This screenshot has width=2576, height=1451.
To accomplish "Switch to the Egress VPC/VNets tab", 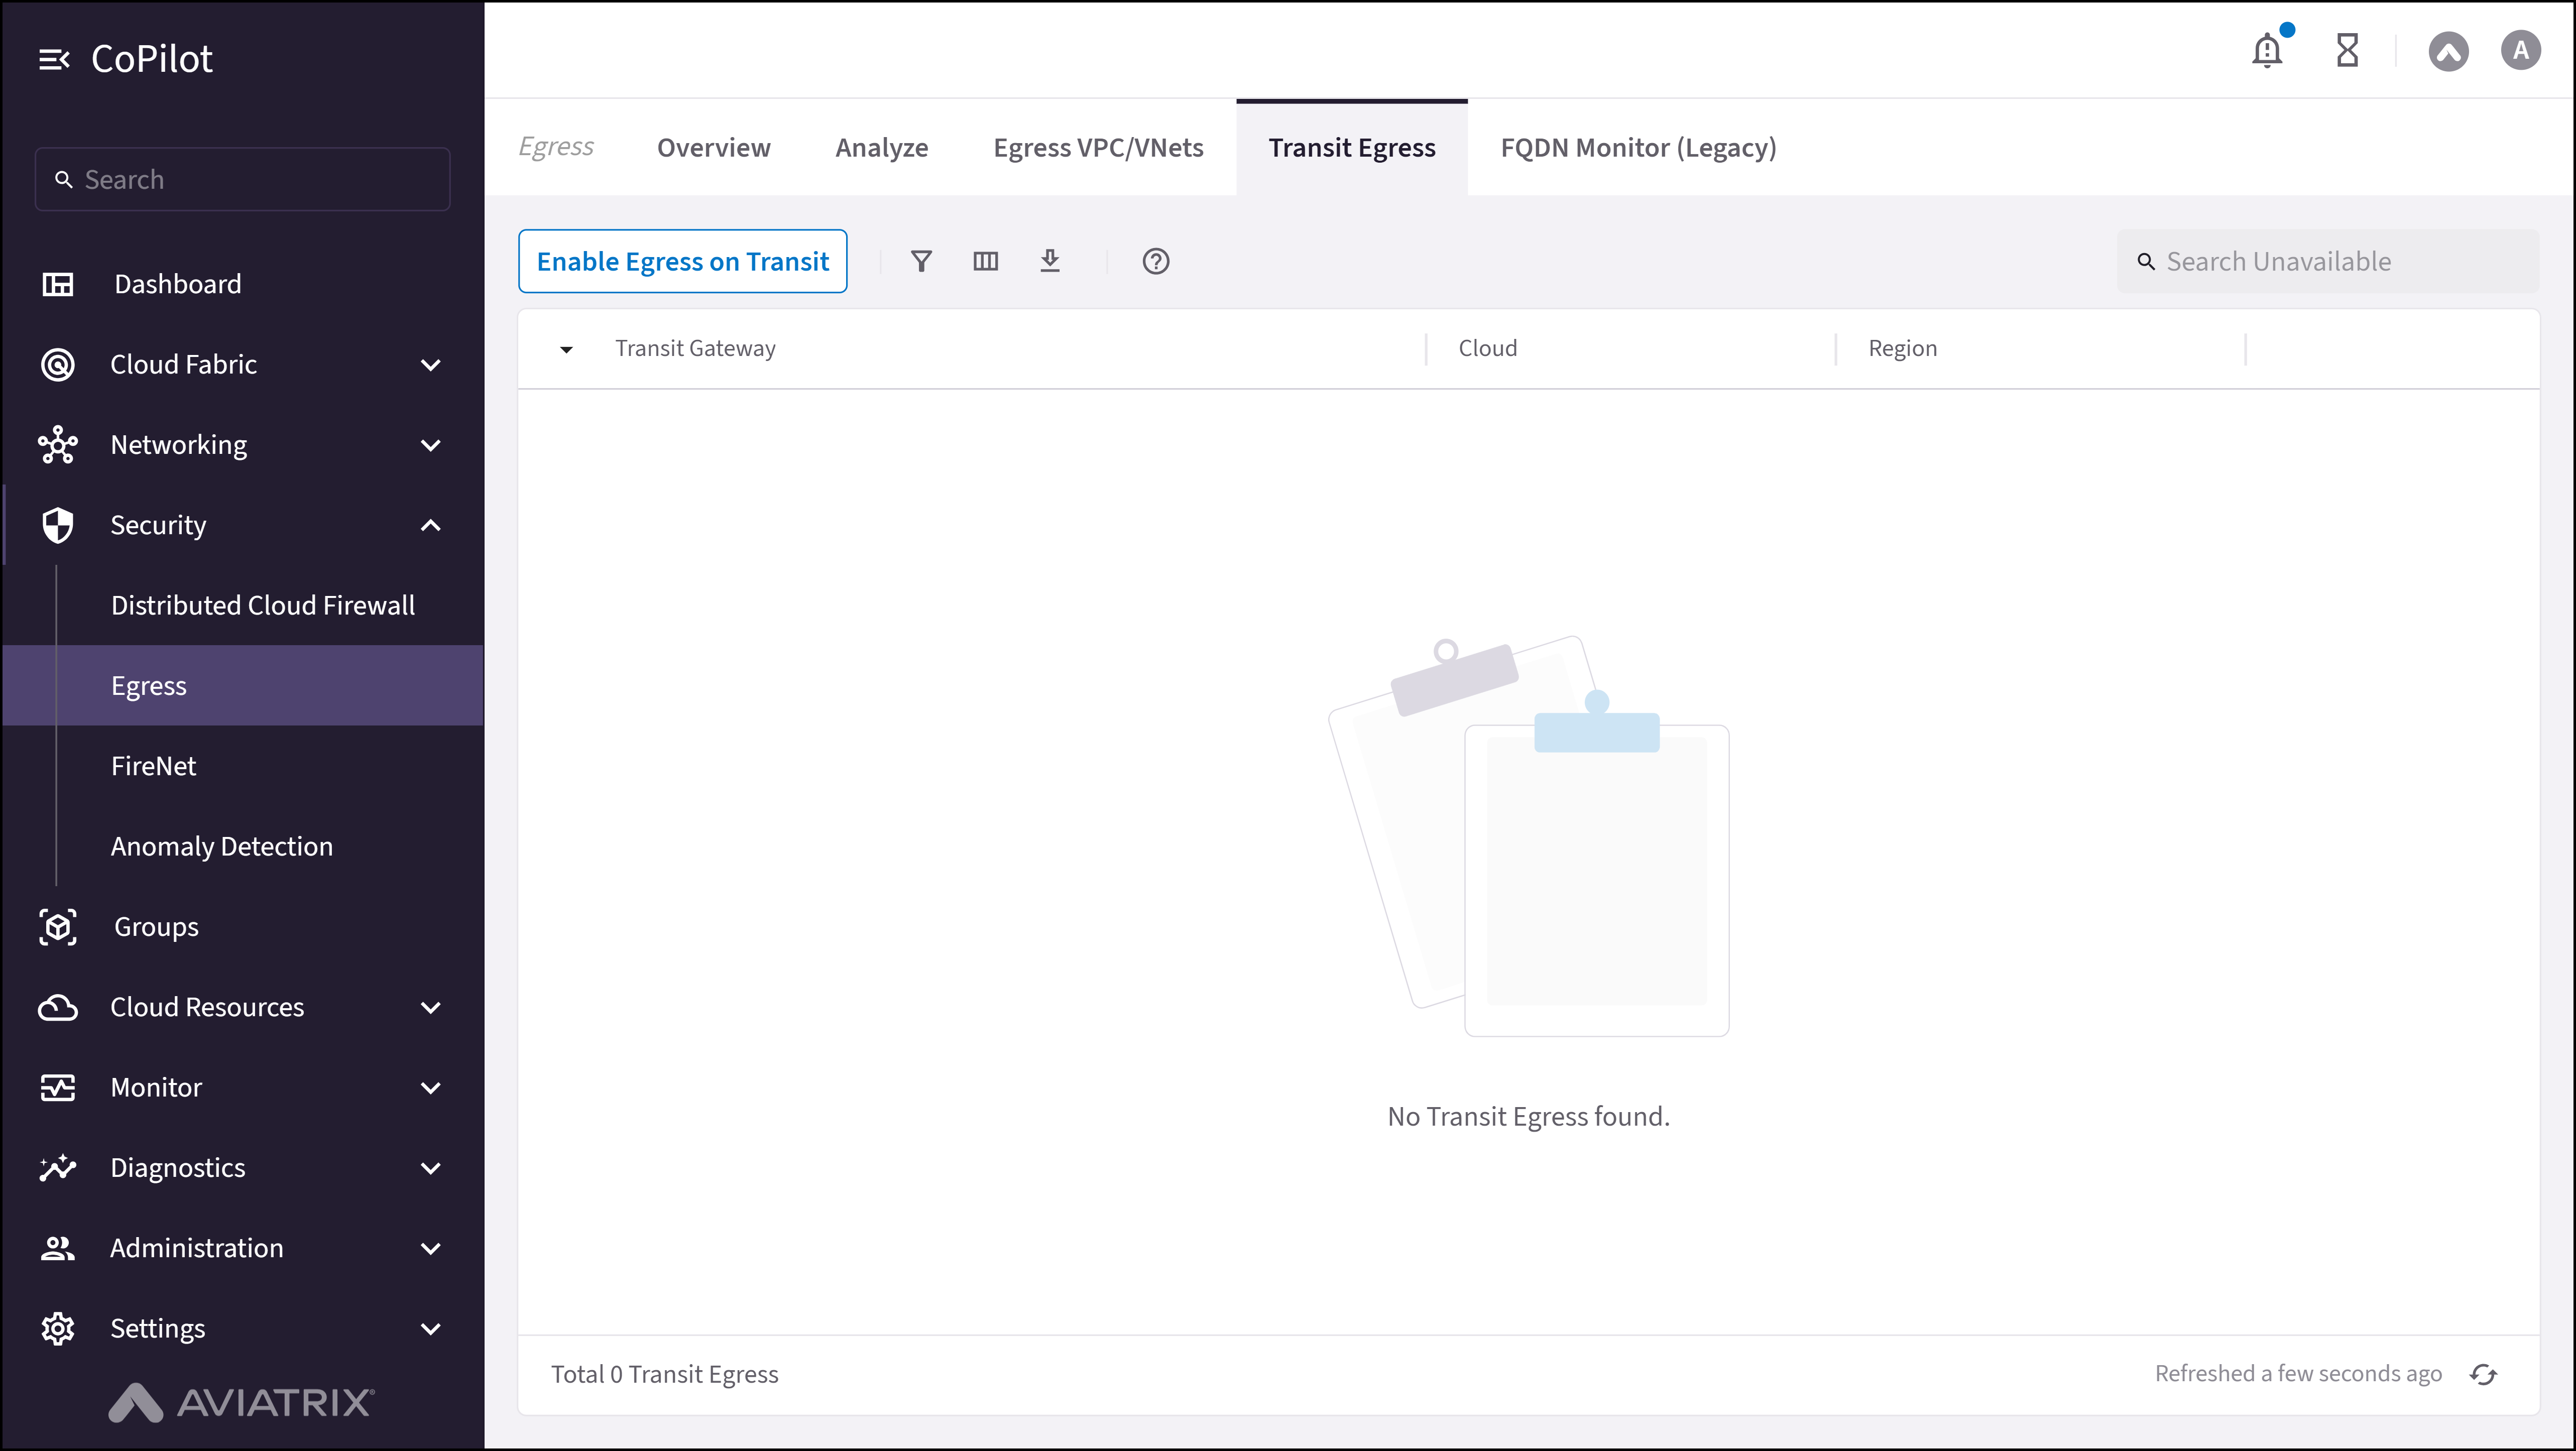I will (1097, 148).
